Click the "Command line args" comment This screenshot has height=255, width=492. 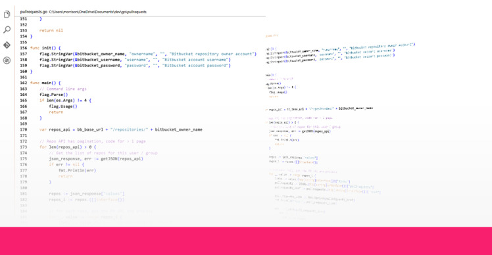click(x=63, y=89)
